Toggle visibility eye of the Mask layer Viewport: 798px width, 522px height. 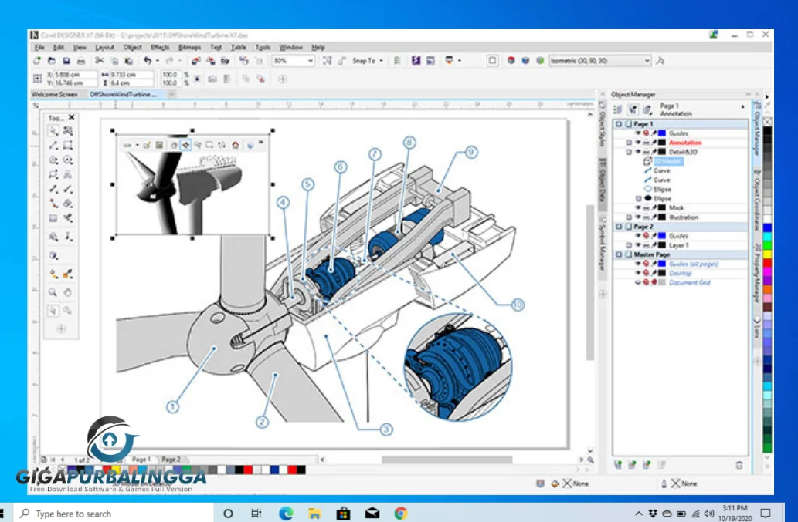coord(637,207)
